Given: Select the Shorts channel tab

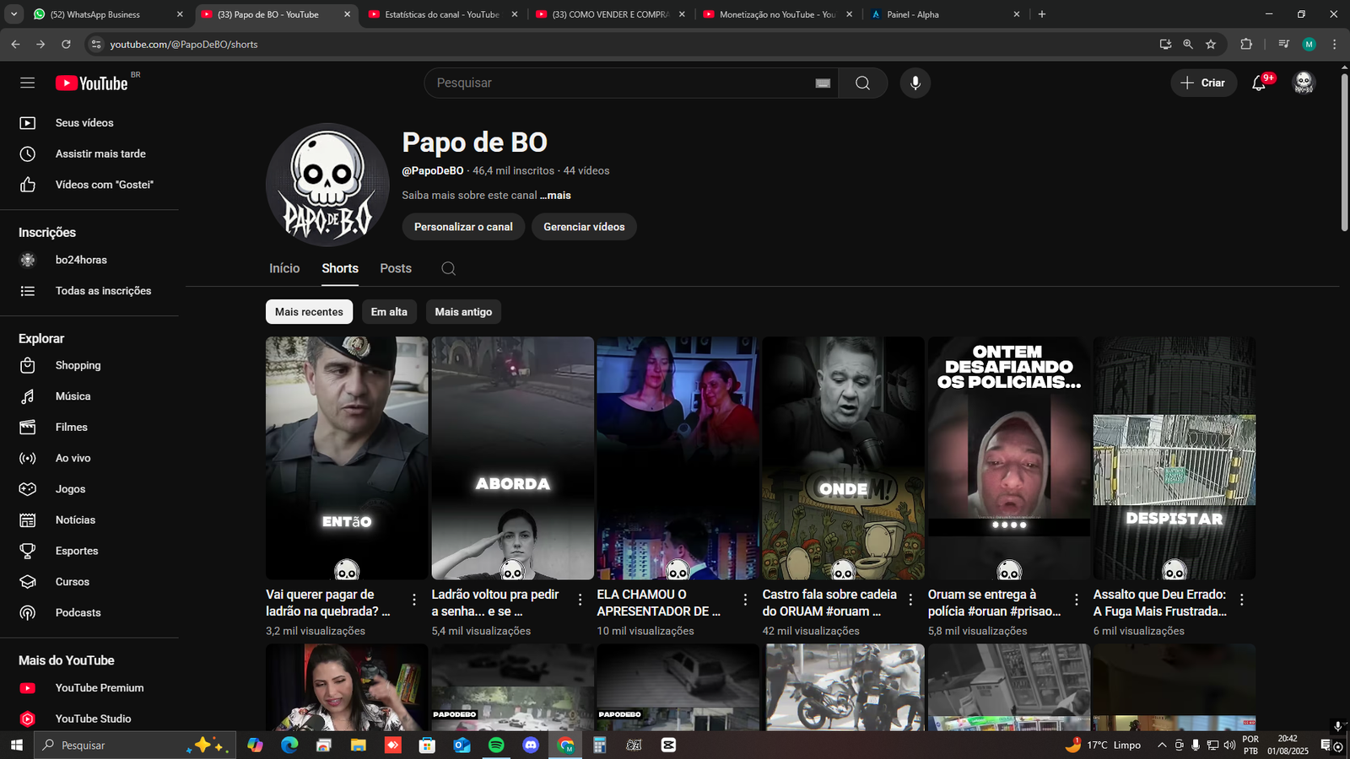Looking at the screenshot, I should pyautogui.click(x=340, y=268).
